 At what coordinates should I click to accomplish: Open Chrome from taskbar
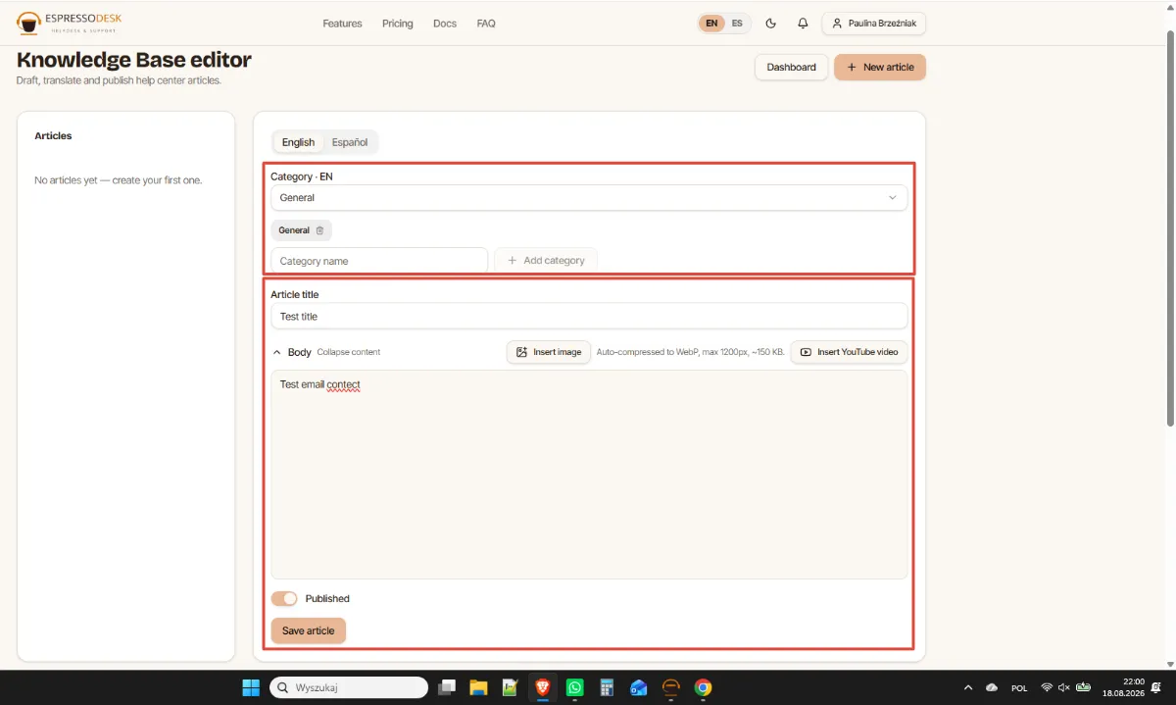point(703,687)
